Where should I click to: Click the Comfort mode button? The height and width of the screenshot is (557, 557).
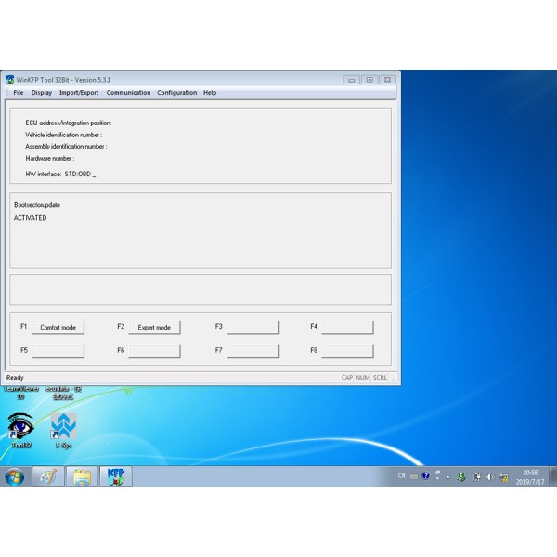tap(58, 328)
